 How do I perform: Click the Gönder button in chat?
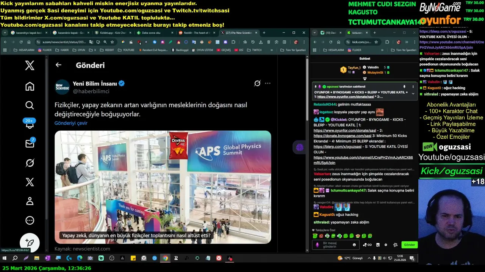tap(409, 245)
